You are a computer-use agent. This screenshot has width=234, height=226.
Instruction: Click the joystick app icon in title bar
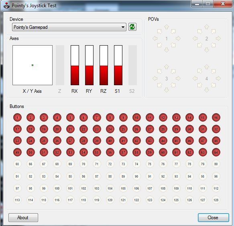coord(6,6)
